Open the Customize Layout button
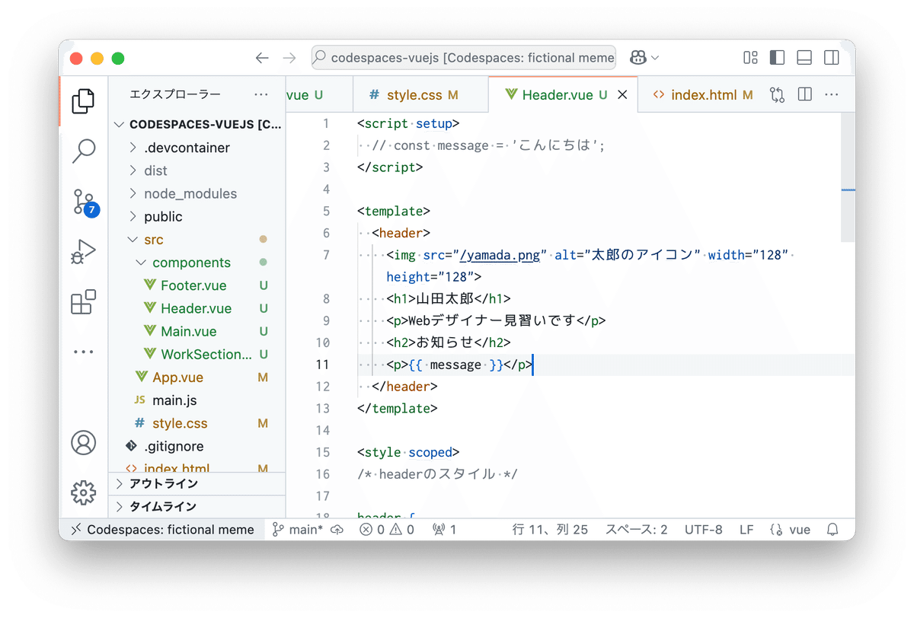This screenshot has width=914, height=618. (x=750, y=58)
